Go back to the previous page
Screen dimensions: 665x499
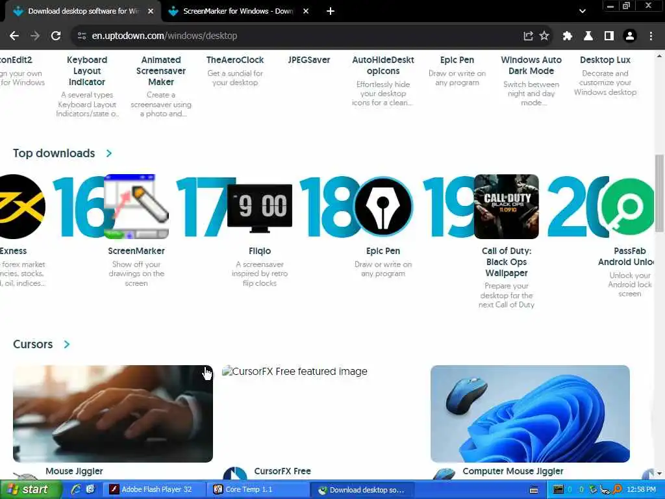[x=14, y=36]
